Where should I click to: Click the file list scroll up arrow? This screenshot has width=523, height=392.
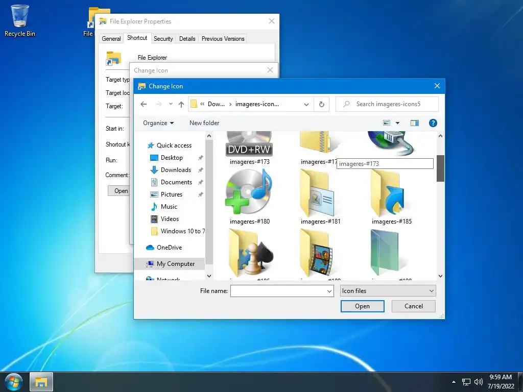click(440, 136)
